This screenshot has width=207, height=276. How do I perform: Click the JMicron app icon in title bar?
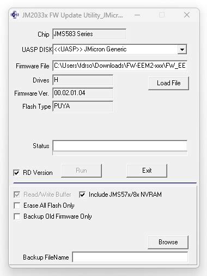point(15,15)
